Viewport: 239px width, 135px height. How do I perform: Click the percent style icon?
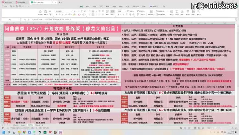[x=123, y=15]
